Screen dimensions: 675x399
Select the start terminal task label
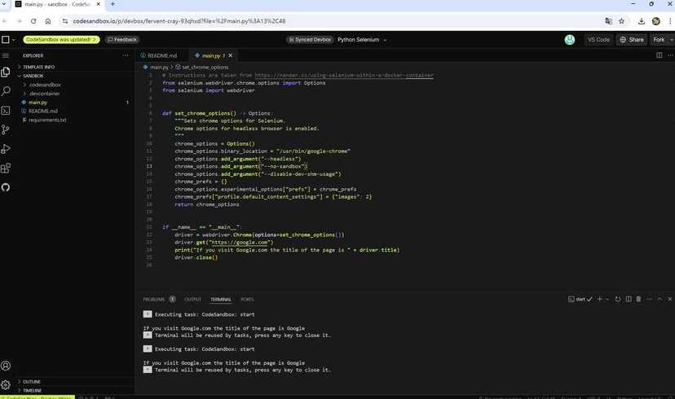580,299
